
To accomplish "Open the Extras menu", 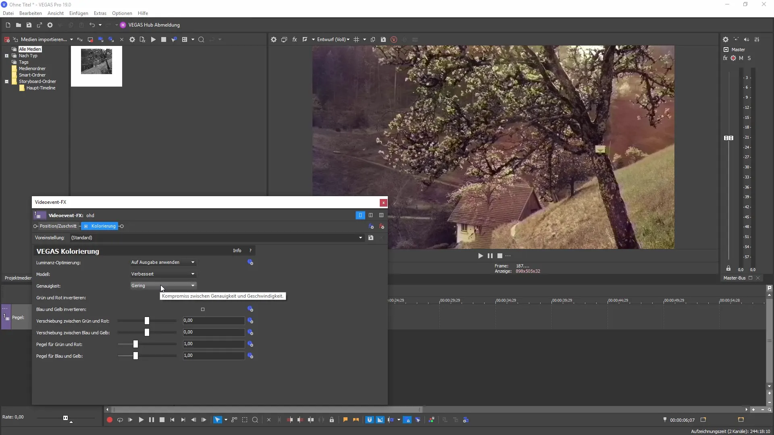I will pyautogui.click(x=100, y=13).
